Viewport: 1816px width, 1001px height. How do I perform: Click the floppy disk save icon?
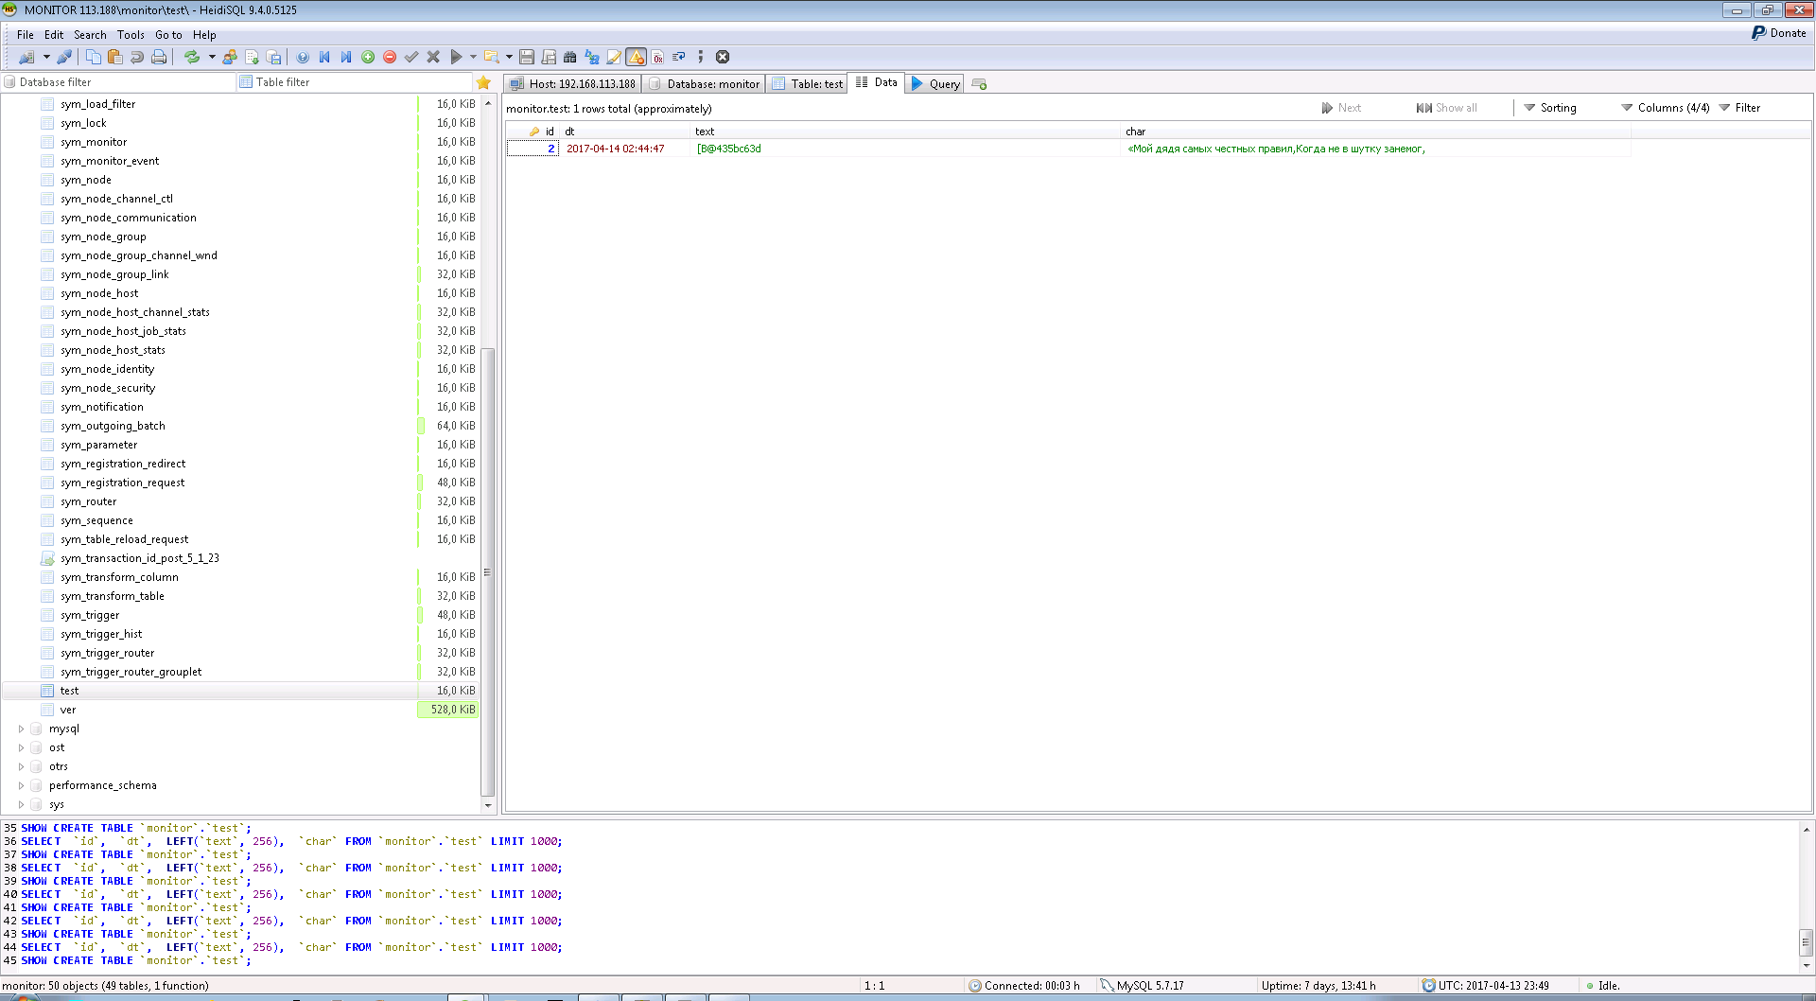pos(527,57)
